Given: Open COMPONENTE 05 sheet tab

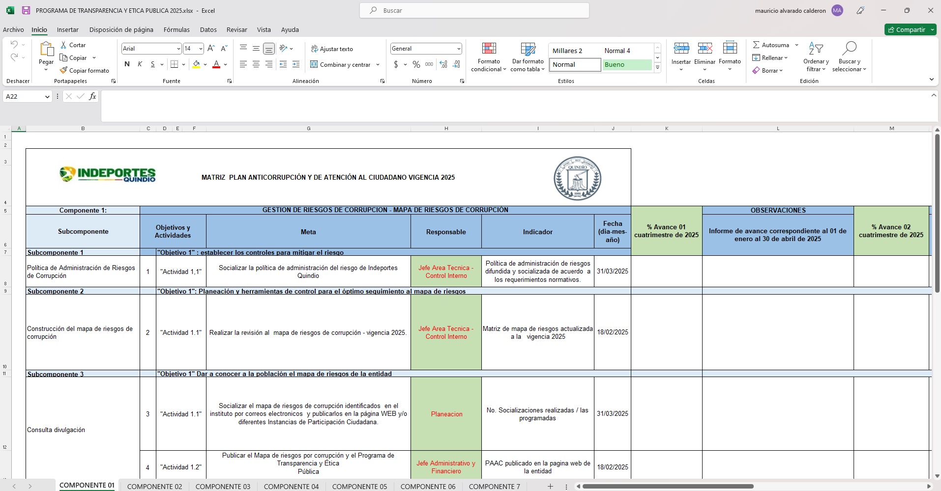Looking at the screenshot, I should pos(359,487).
